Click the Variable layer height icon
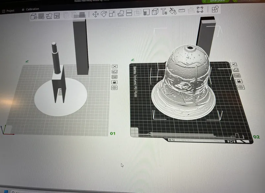The image size is (265, 193). click(82, 15)
